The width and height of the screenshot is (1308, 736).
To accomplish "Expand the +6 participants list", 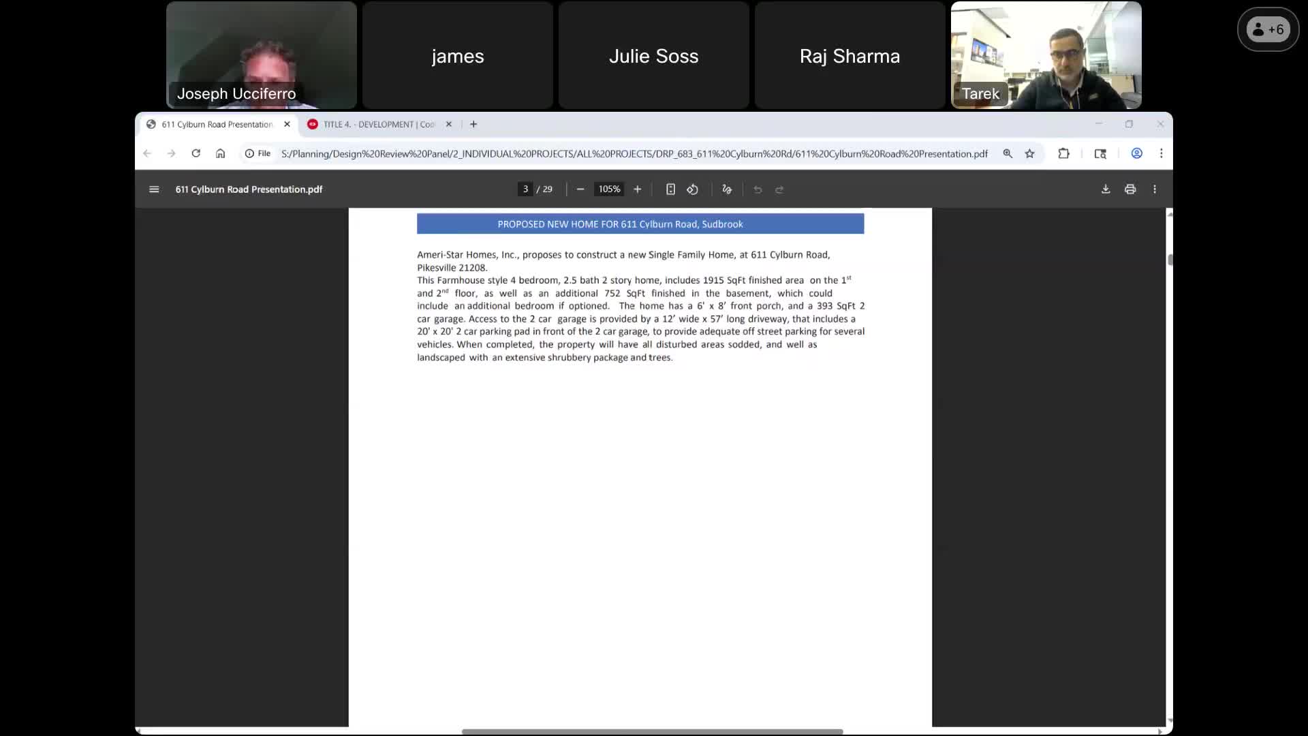I will (1268, 29).
